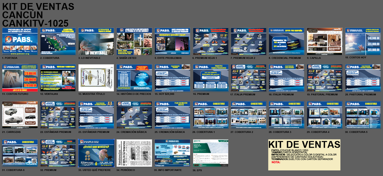
Task: Click the 33. USTED QUÉ PREFIERE thumbnail
Action: (96, 153)
